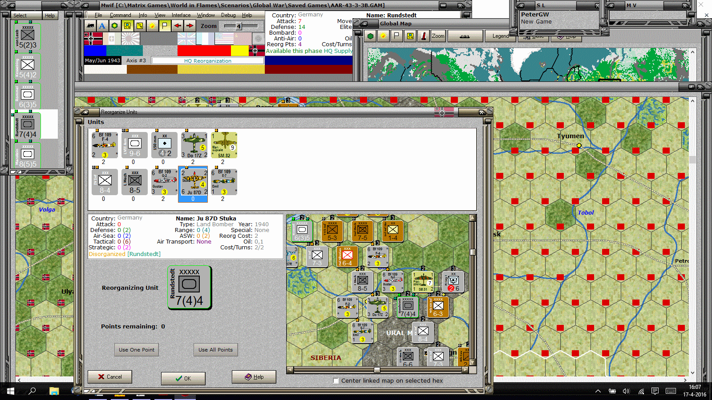Image resolution: width=712 pixels, height=400 pixels.
Task: Click the sun weather icon in Global Map
Action: point(383,36)
